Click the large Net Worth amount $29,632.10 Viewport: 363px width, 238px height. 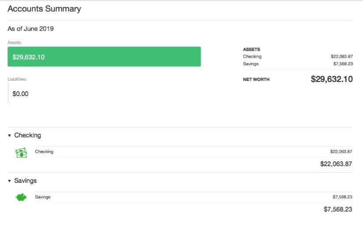tap(332, 79)
